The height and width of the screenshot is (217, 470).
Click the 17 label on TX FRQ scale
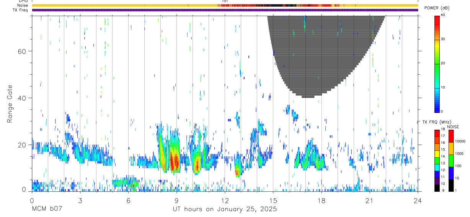[443, 136]
